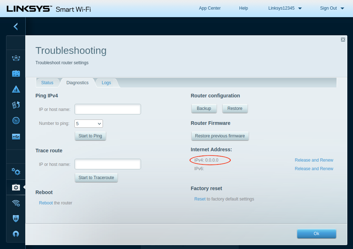Click the Trace route host name field
This screenshot has height=249, width=353.
108,164
